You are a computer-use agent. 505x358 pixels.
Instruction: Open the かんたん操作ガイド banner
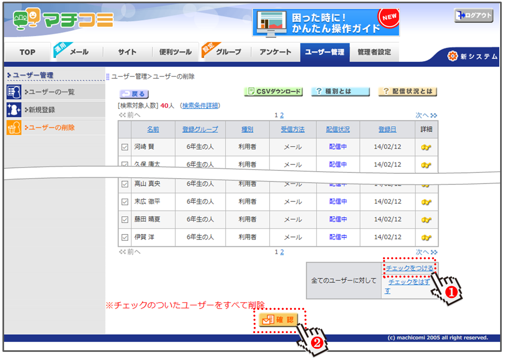pyautogui.click(x=326, y=22)
